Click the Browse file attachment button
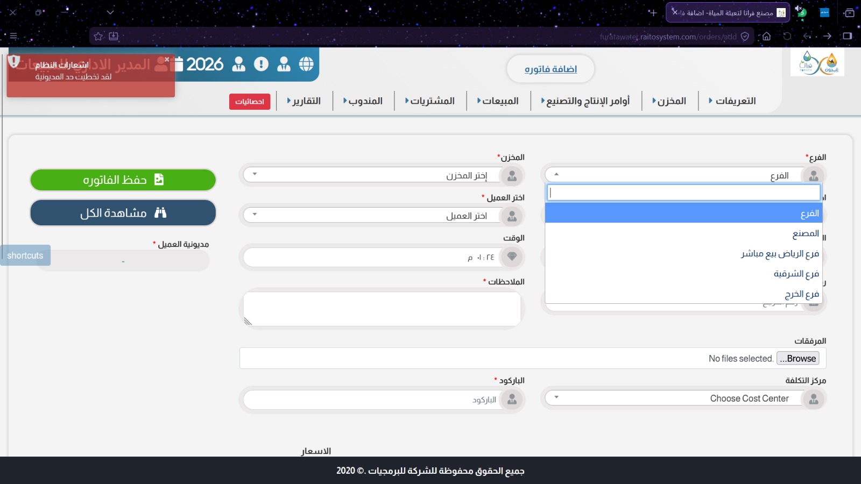This screenshot has width=861, height=484. 798,358
